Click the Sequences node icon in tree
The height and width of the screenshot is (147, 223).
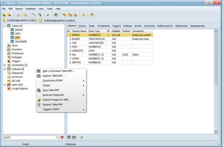[x=9, y=73]
